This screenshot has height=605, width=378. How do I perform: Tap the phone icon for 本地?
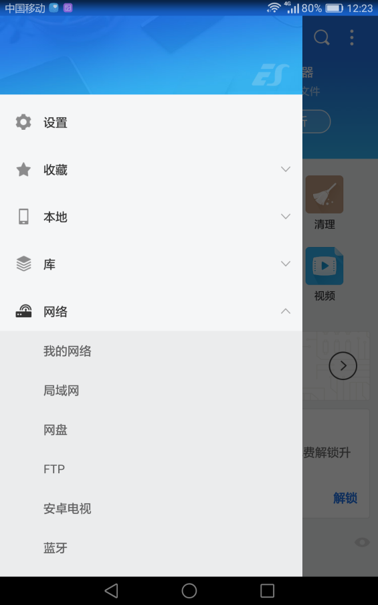pyautogui.click(x=23, y=217)
